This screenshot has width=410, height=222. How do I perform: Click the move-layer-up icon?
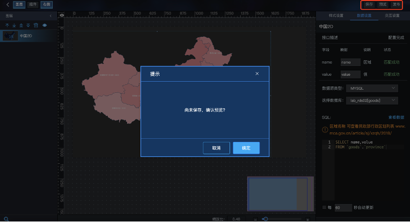click(x=7, y=26)
